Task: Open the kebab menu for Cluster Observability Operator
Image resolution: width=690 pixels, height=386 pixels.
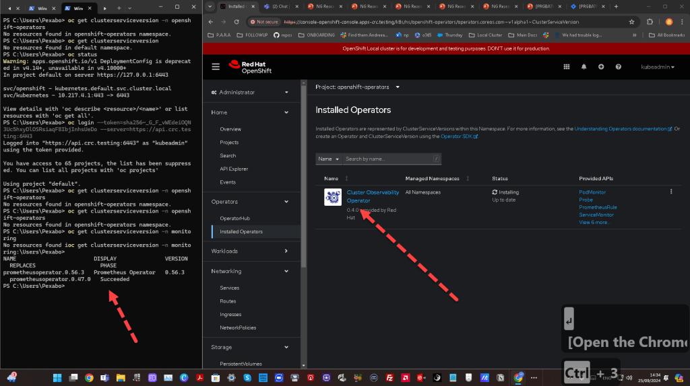Action: click(671, 192)
